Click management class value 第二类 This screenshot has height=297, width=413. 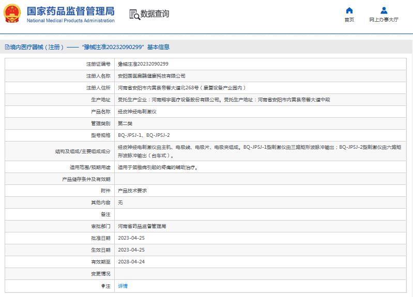pos(125,123)
